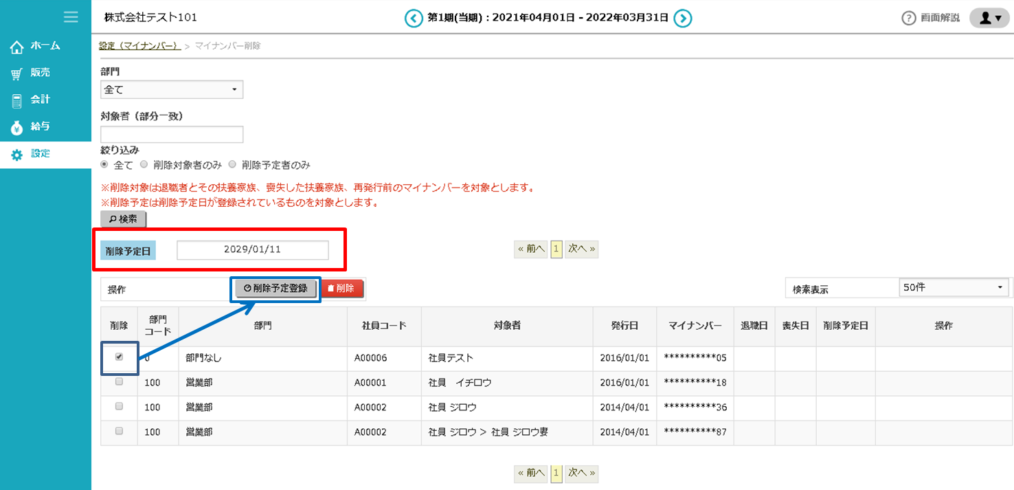Go to next fiscal period arrow
Viewport: 1014px width, 490px height.
tap(682, 19)
